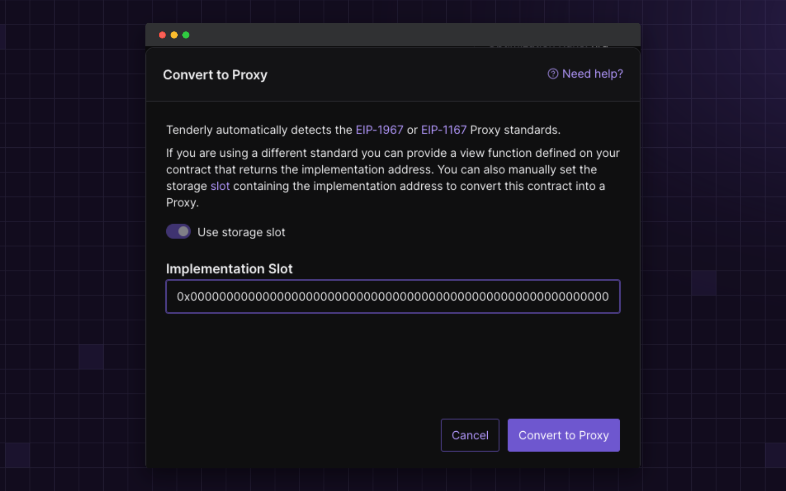Click the 'Convert to Proxy' dialog heading
Image resolution: width=786 pixels, height=491 pixels.
(215, 75)
